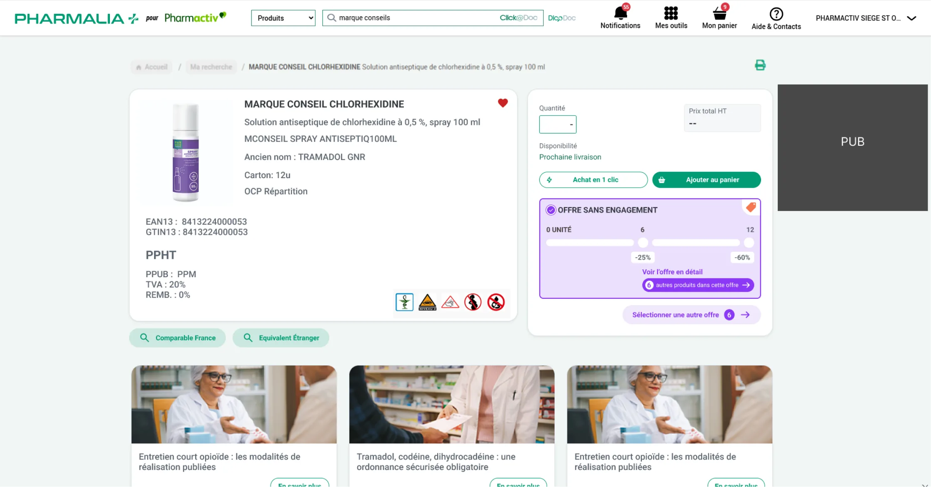Click the printer icon to print

click(x=760, y=65)
